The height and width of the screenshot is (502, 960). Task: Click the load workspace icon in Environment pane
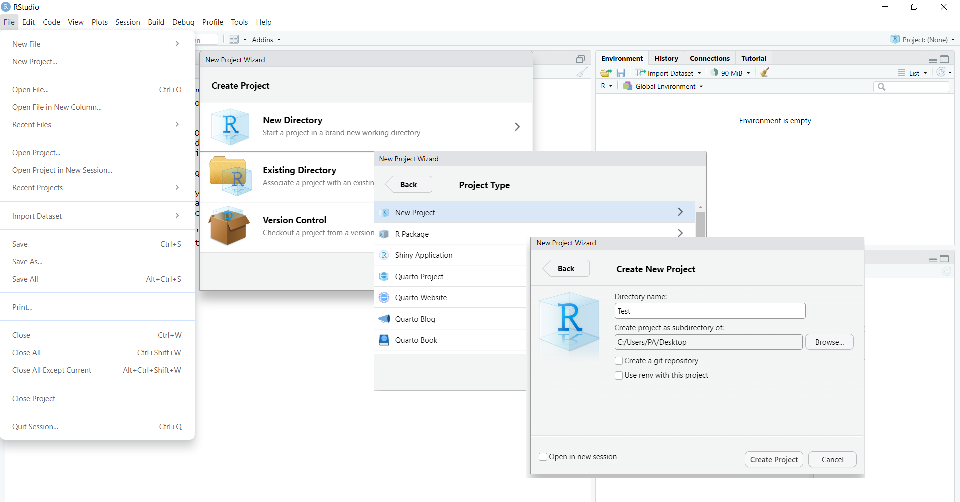click(x=606, y=73)
